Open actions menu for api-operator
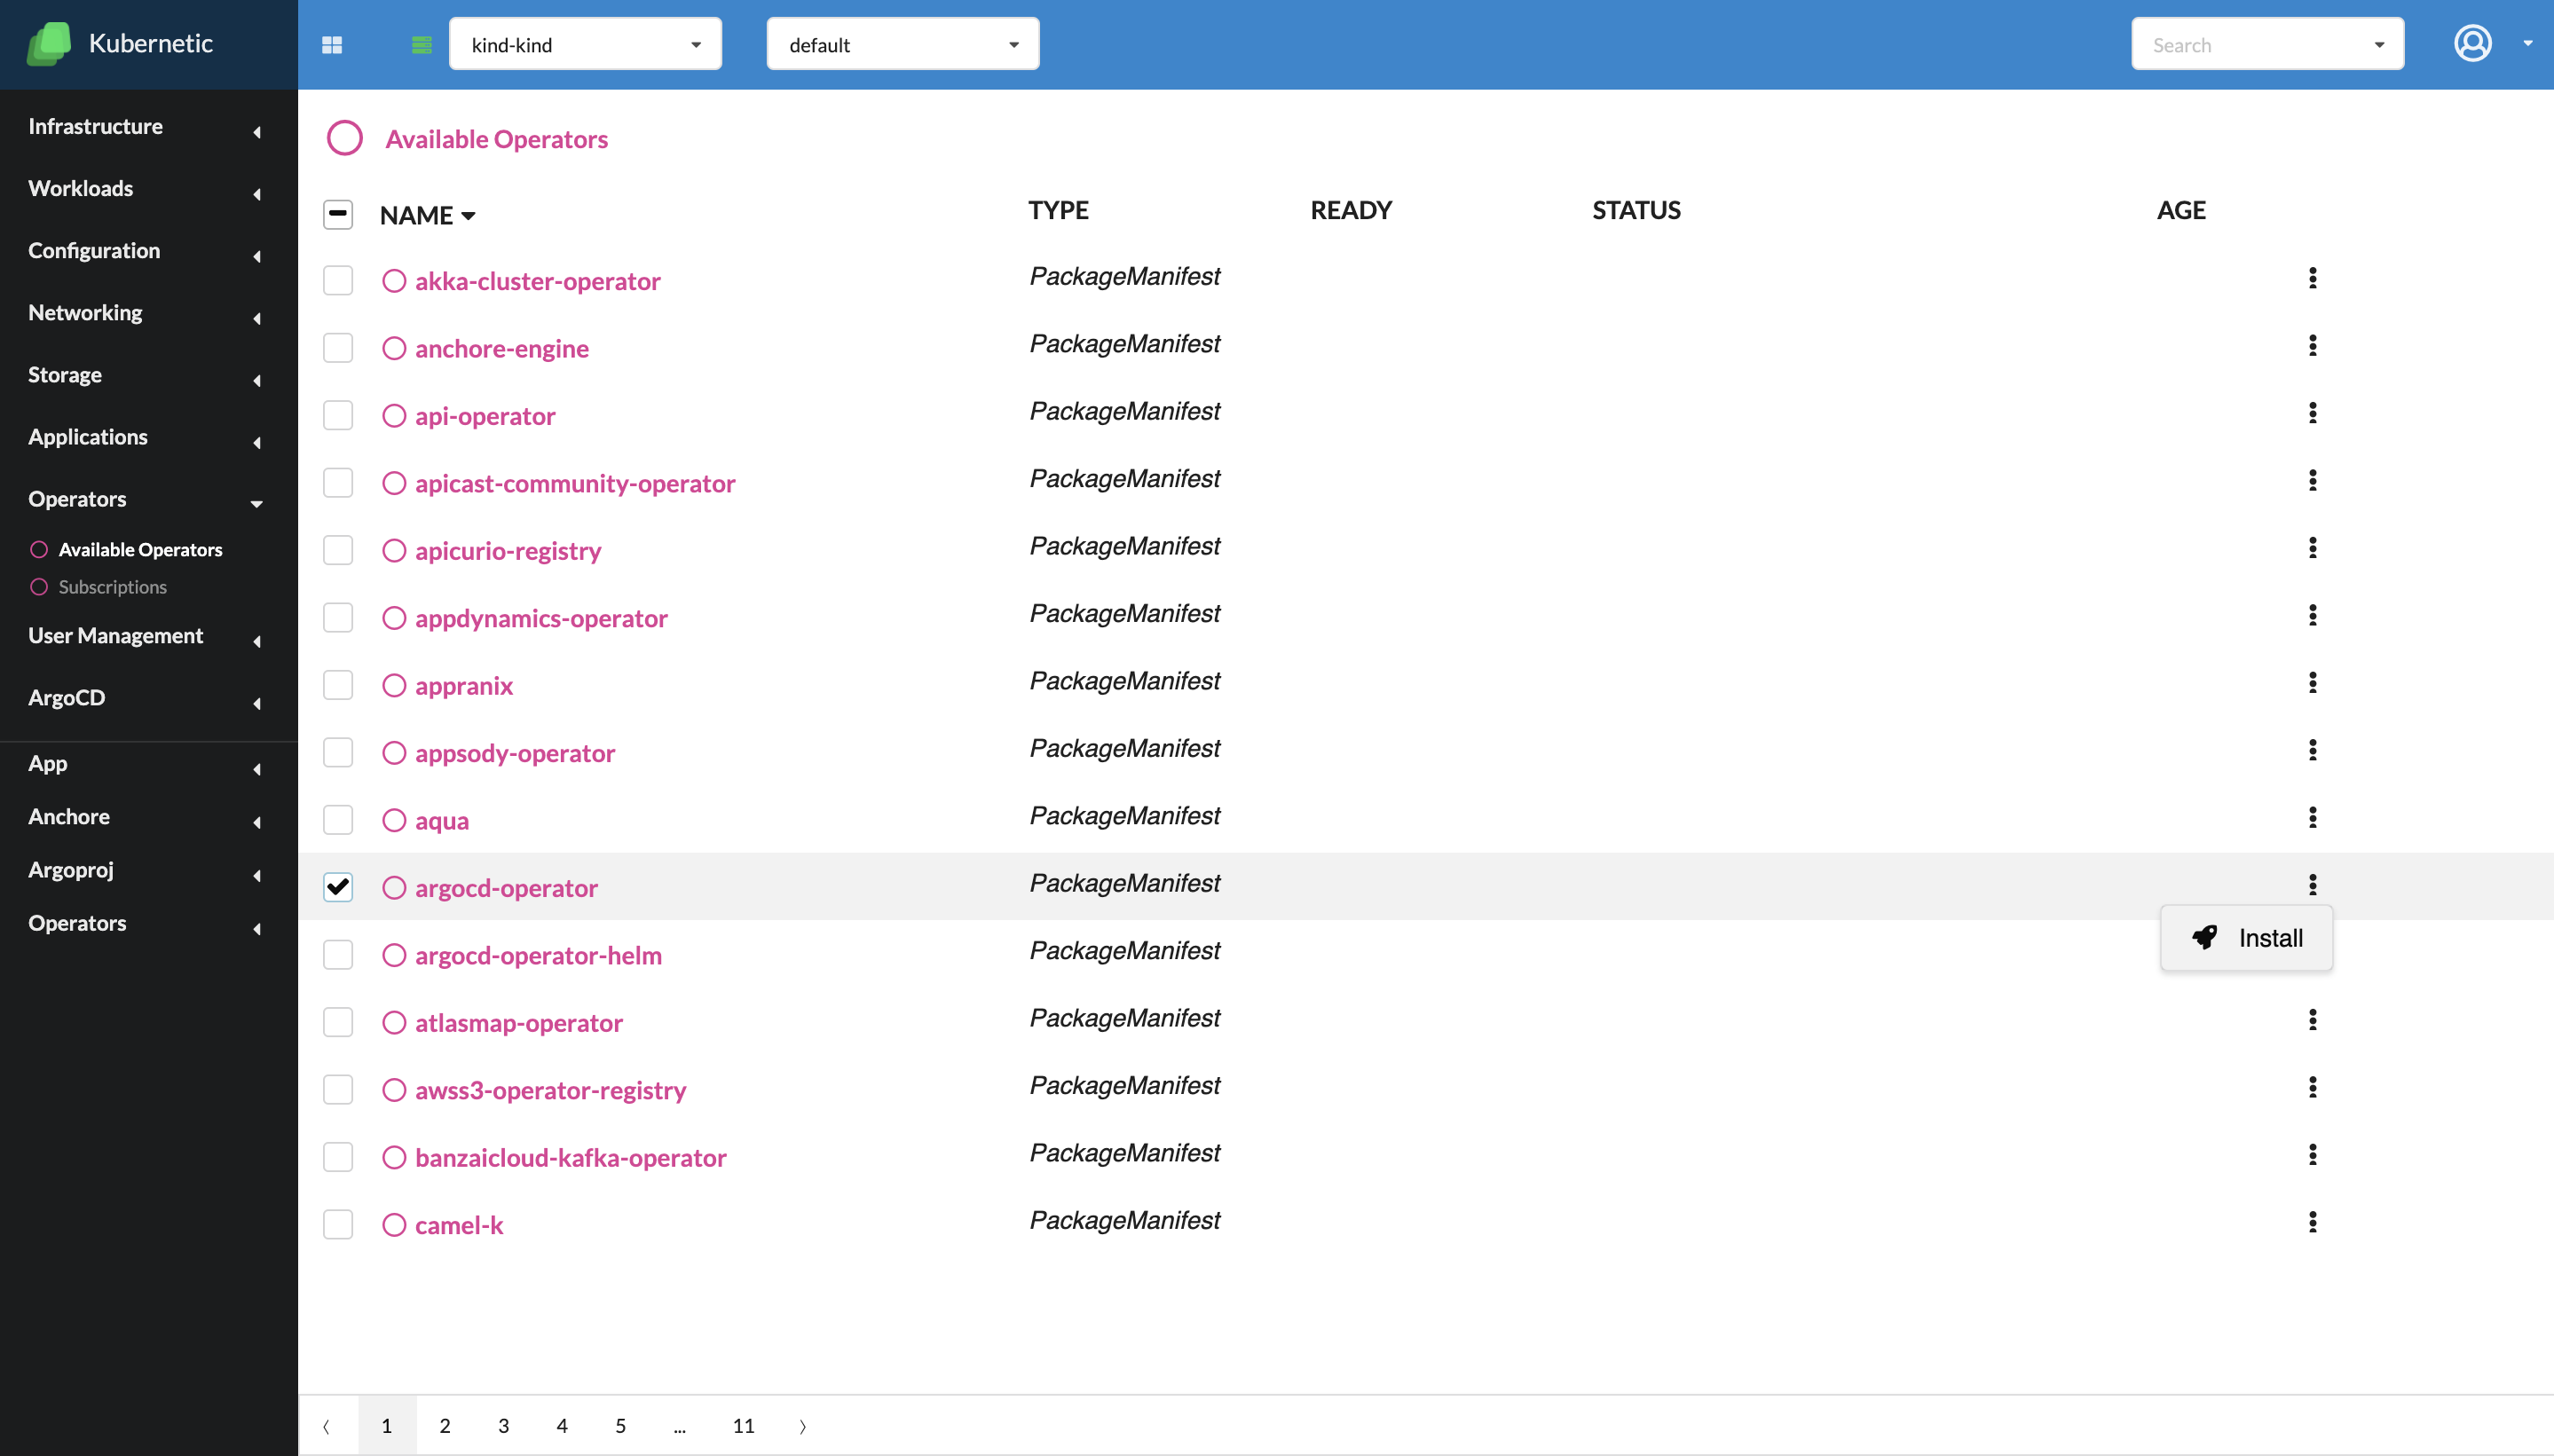The height and width of the screenshot is (1456, 2554). click(2312, 413)
